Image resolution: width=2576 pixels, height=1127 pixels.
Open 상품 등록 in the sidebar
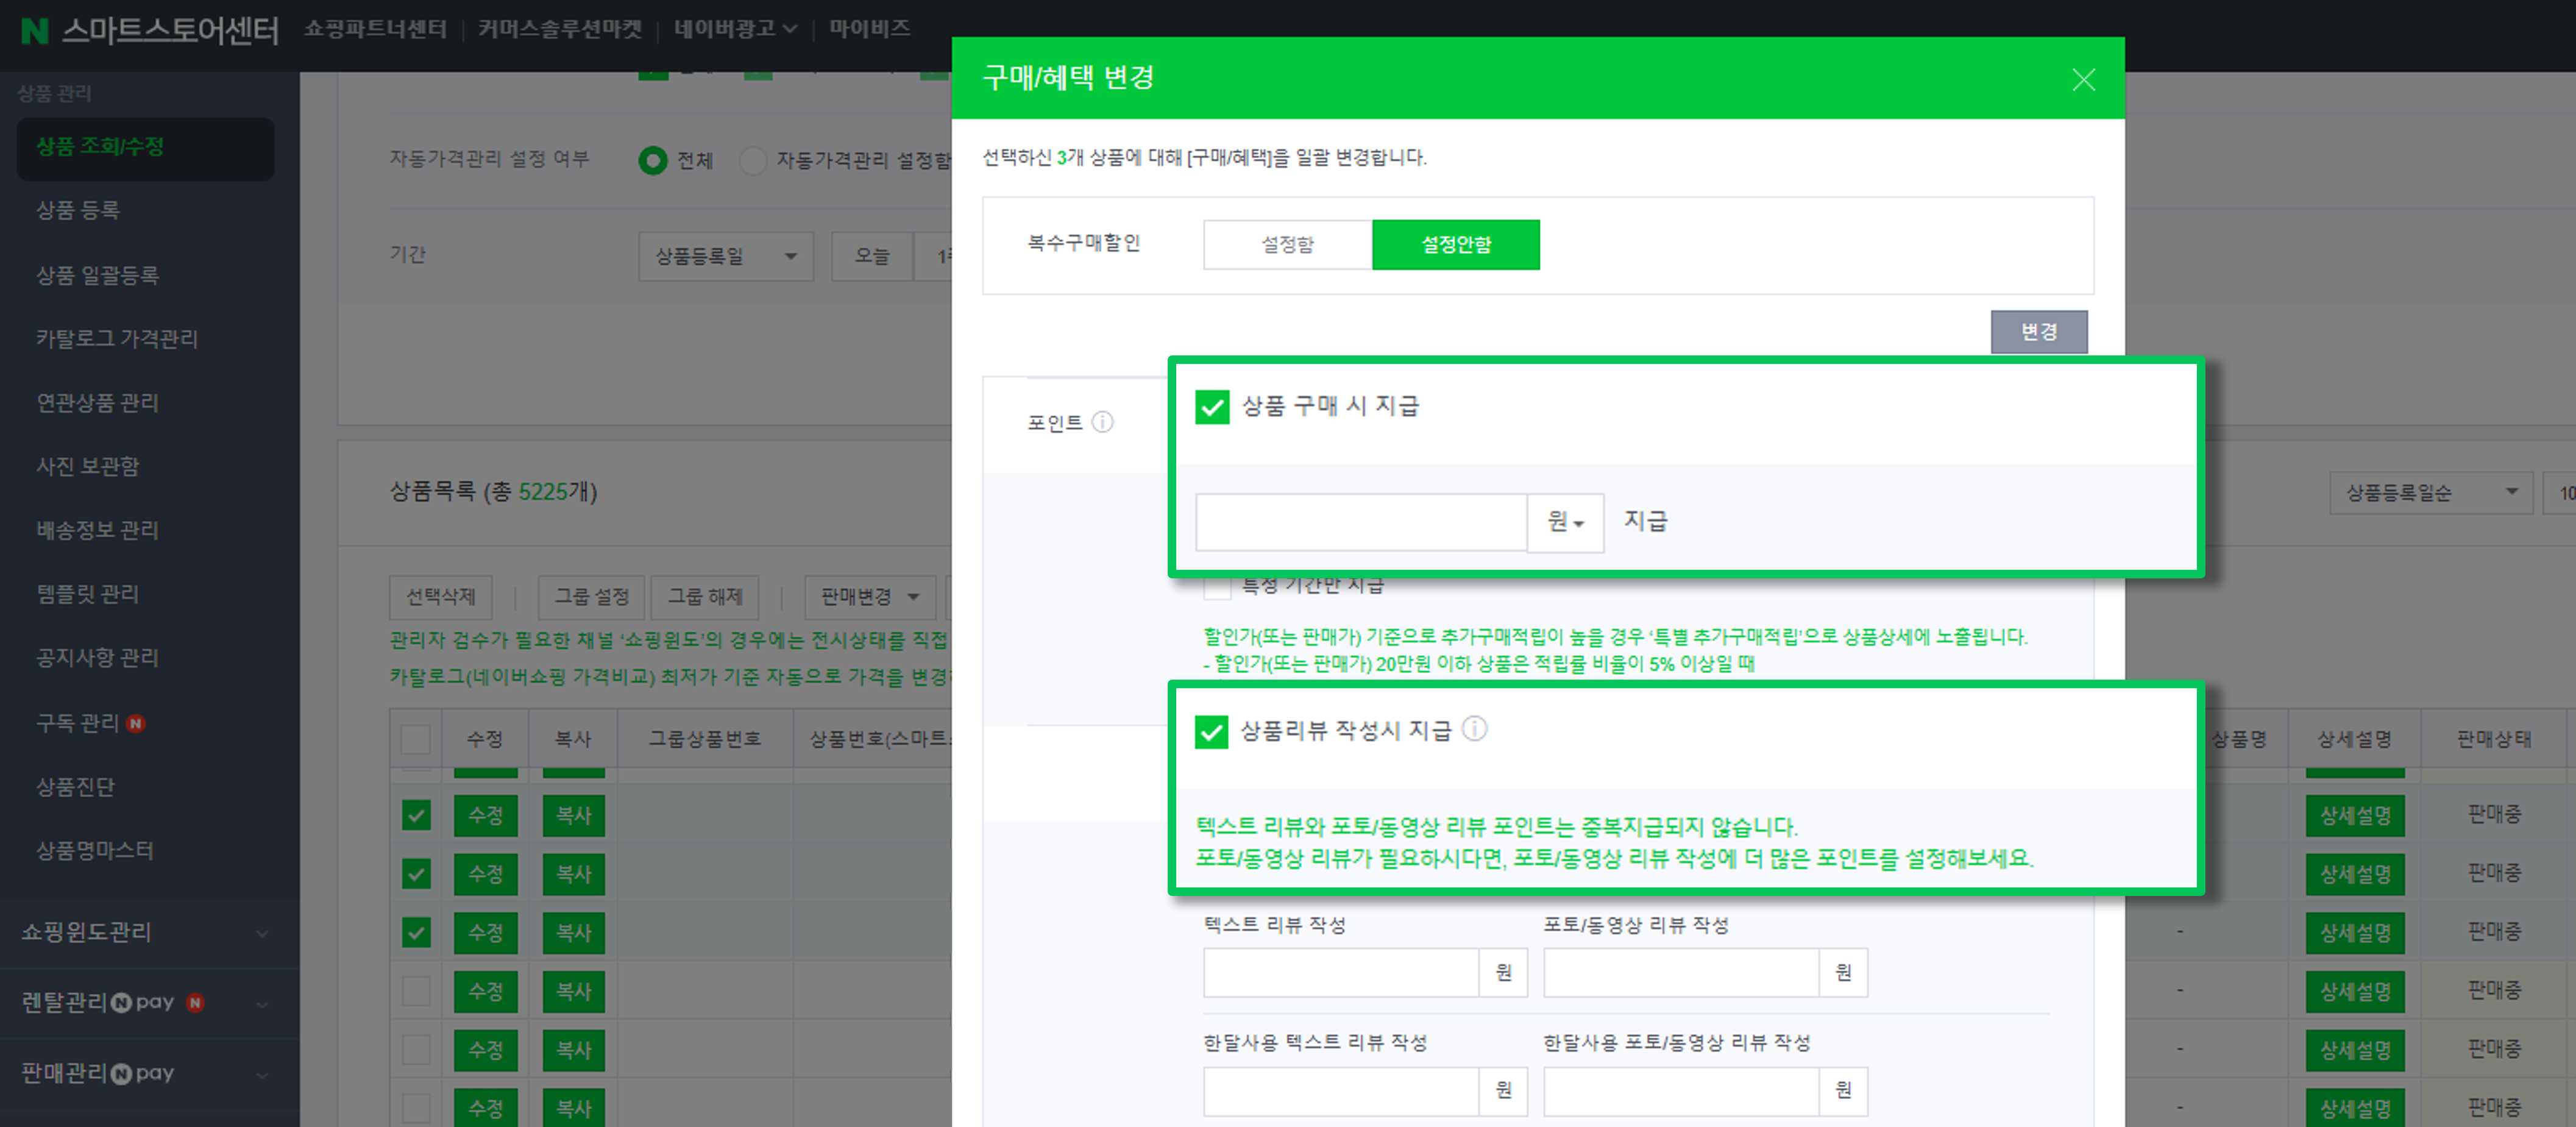[x=78, y=210]
